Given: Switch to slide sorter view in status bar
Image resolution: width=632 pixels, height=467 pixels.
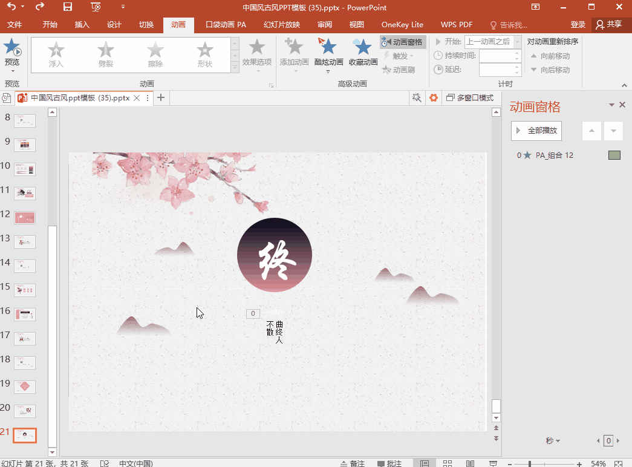Looking at the screenshot, I should 448,463.
